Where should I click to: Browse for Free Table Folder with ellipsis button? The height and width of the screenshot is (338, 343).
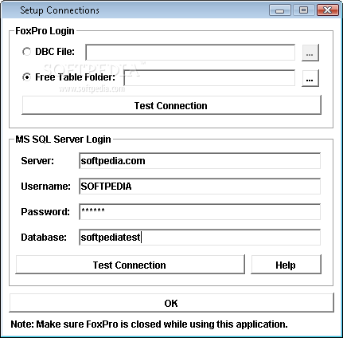[310, 78]
